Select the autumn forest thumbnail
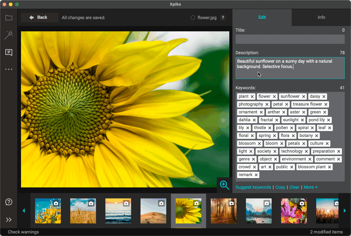The width and height of the screenshot is (351, 236). (223, 211)
